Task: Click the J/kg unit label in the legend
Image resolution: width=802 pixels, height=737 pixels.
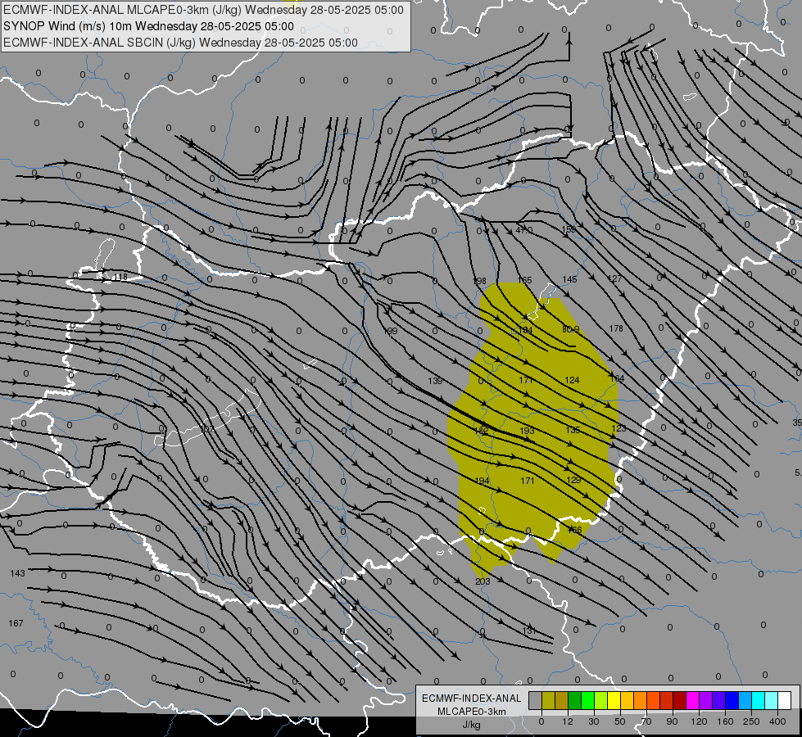Action: 472,724
